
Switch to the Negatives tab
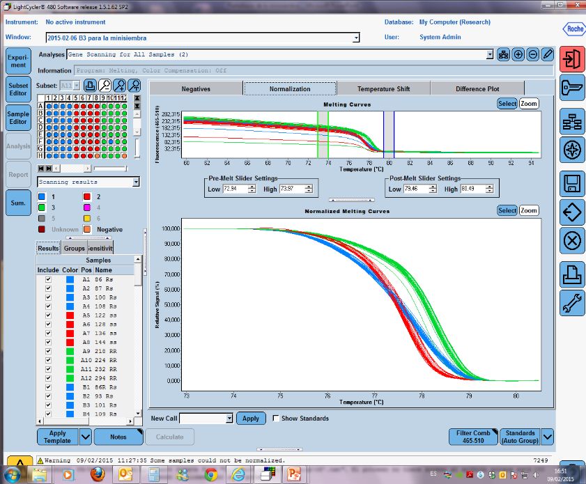196,89
